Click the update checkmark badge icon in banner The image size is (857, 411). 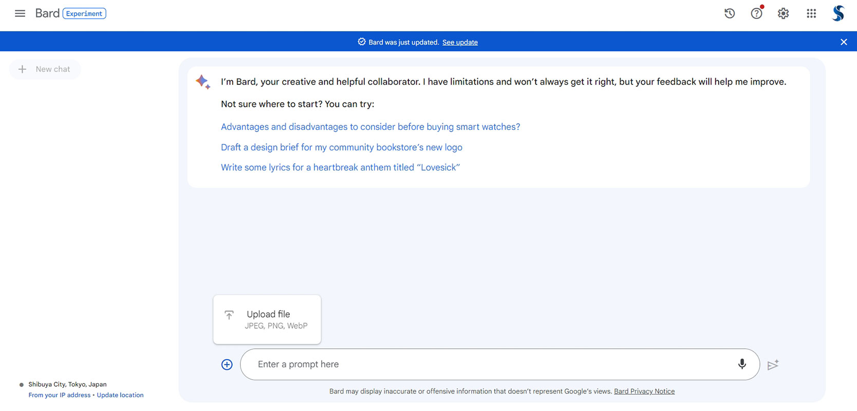pos(362,42)
